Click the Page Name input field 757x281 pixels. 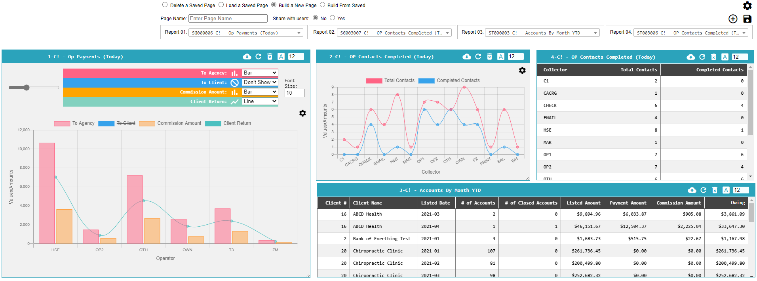(x=228, y=18)
